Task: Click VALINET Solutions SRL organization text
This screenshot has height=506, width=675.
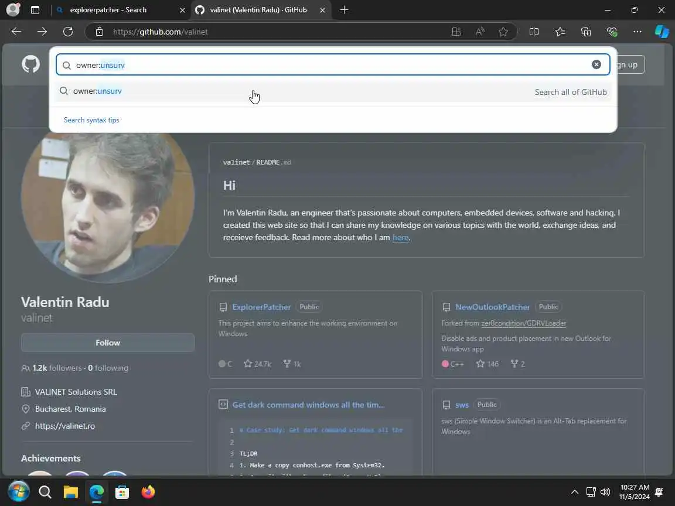Action: click(x=76, y=392)
